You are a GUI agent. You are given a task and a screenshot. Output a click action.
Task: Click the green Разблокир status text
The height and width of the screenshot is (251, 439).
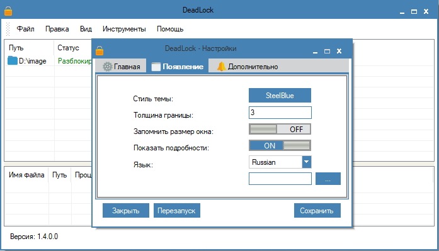pos(74,61)
